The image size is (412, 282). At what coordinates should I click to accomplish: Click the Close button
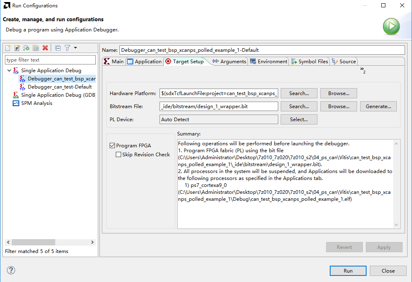(388, 271)
